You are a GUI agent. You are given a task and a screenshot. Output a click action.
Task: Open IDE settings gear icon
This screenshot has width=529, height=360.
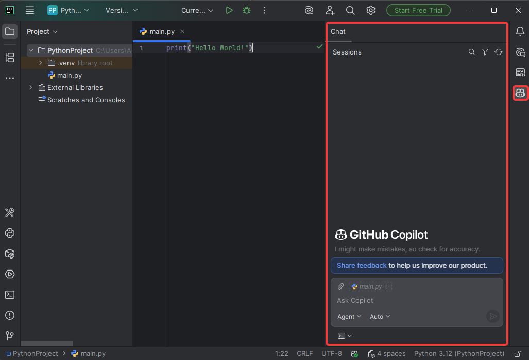pyautogui.click(x=371, y=10)
